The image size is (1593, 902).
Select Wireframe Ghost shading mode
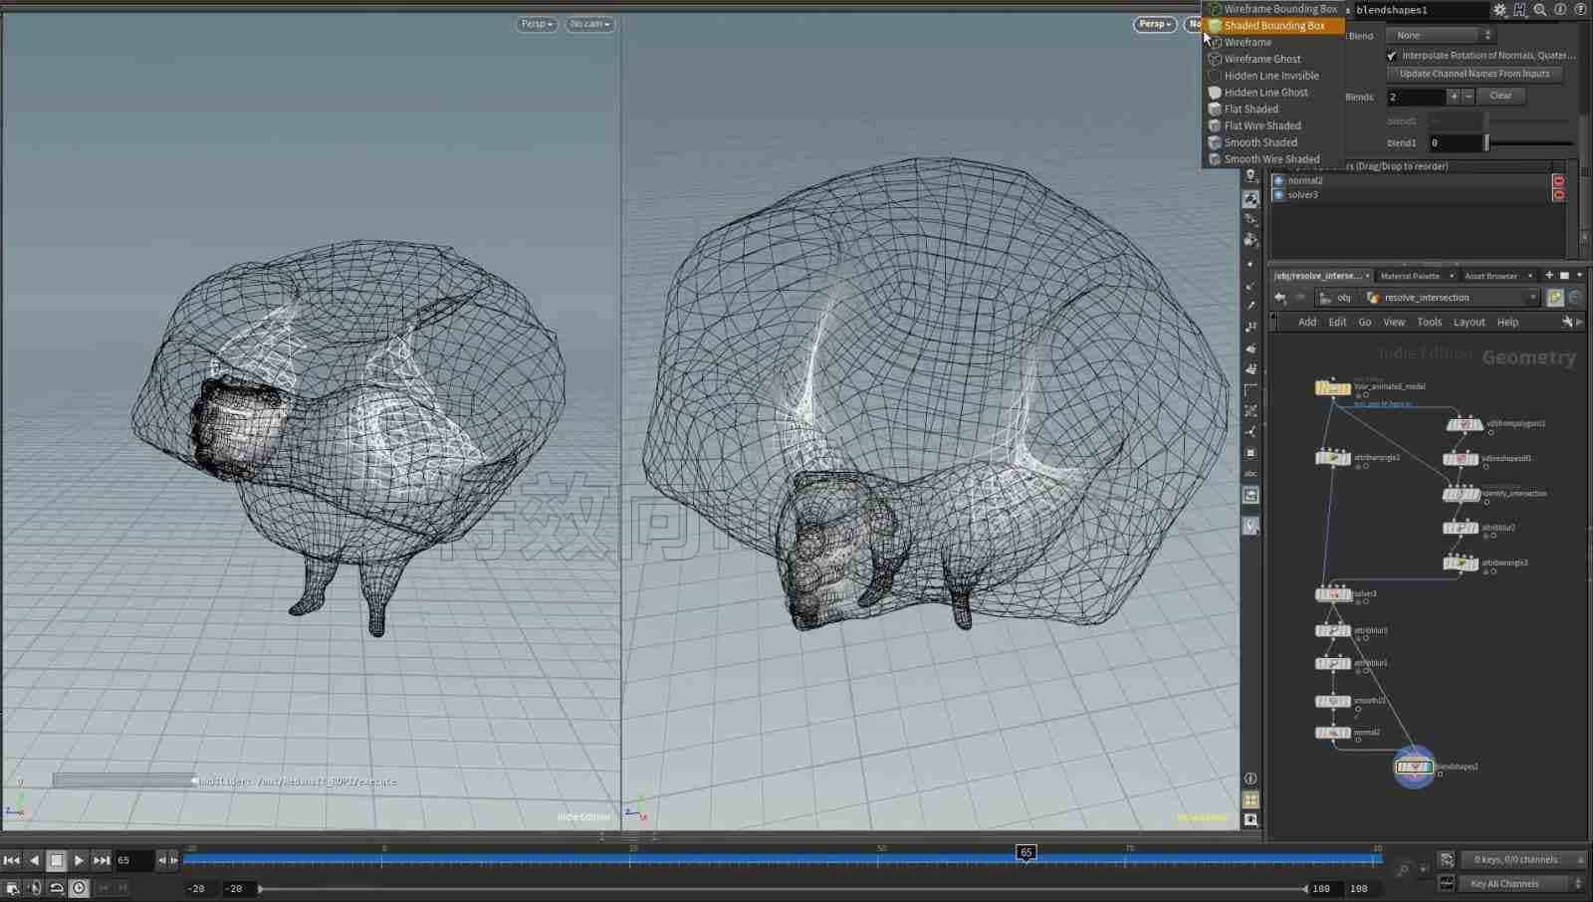coord(1261,59)
